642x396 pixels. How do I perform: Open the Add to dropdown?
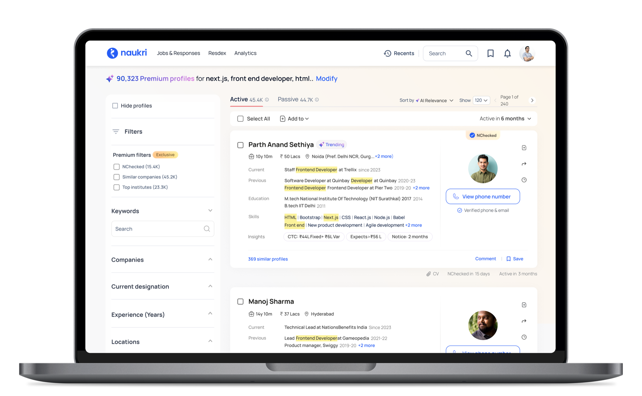[294, 119]
